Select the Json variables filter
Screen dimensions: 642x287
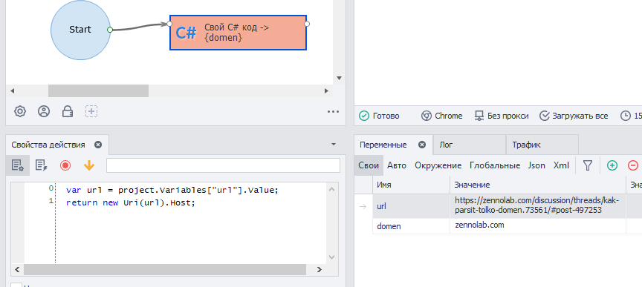[x=536, y=165]
